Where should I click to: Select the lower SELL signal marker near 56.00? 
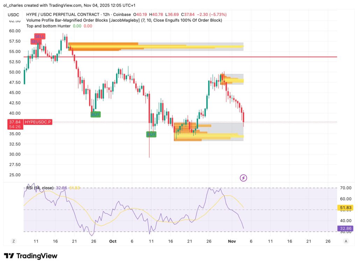[35, 41]
